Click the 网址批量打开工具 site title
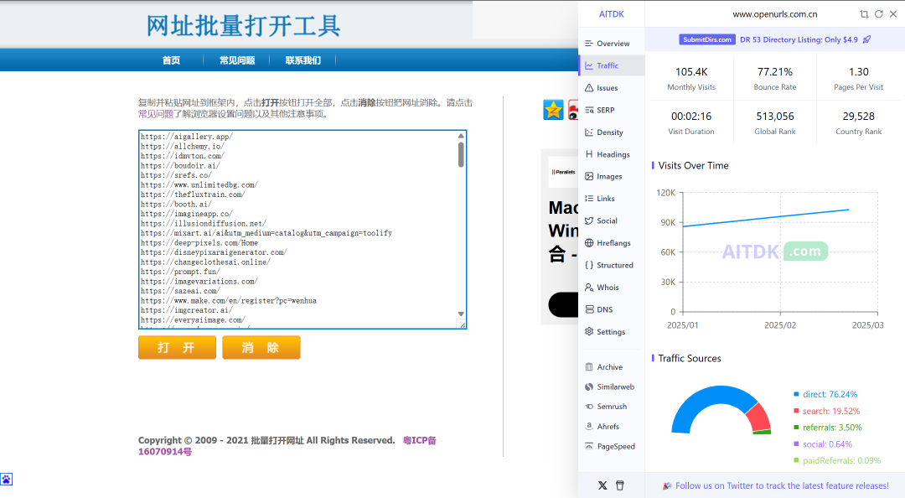 (243, 26)
